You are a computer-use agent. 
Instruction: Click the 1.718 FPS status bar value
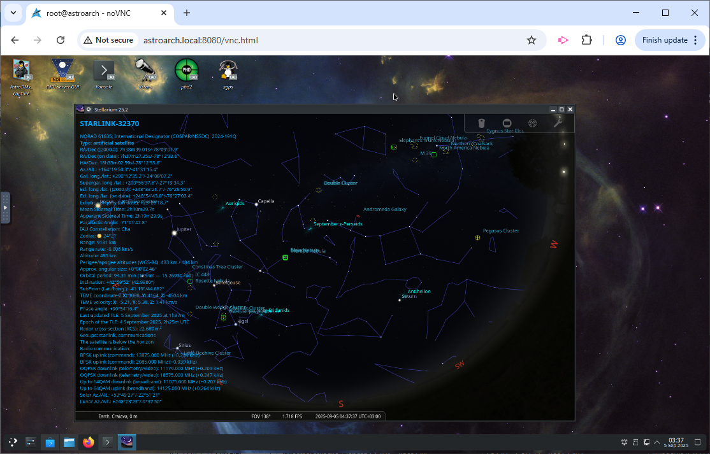click(292, 416)
